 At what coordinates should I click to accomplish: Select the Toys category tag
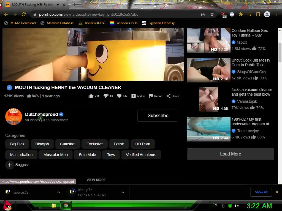111,155
